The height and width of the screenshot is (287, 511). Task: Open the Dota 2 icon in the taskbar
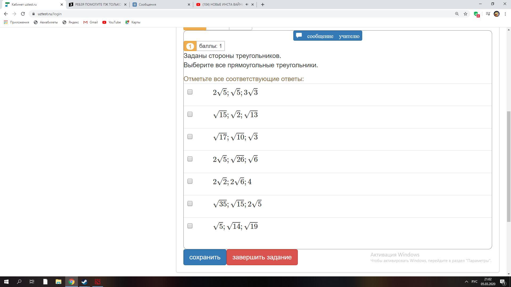click(x=97, y=282)
